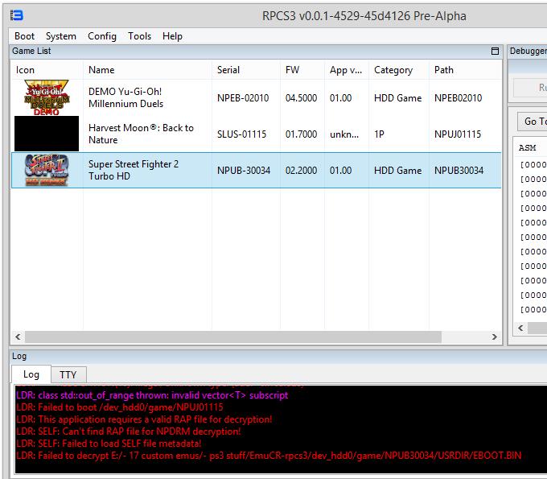Click serial NPEB-02010 cell
The image size is (547, 479).
(243, 98)
